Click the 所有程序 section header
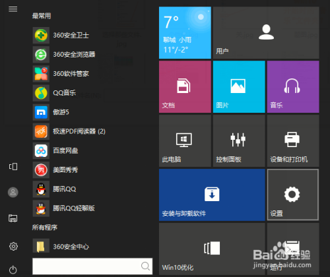330x277 pixels. [45, 228]
